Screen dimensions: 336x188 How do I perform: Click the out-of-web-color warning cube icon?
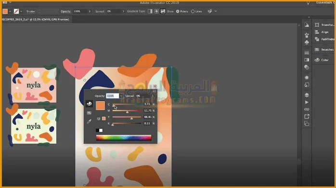point(99,118)
